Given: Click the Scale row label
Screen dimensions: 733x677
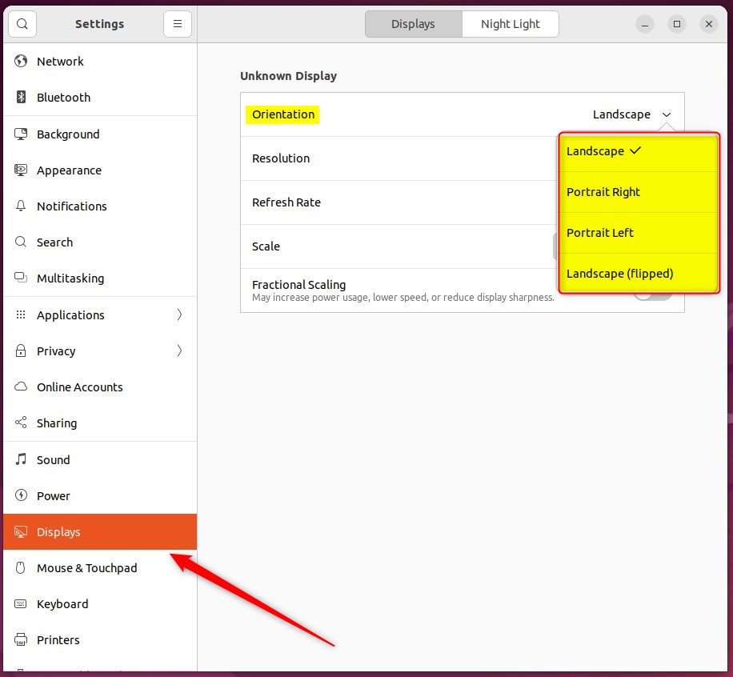Looking at the screenshot, I should [x=266, y=246].
